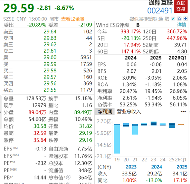Click the 通 stock connect tag
Viewport: 190px width, 184px height.
click(x=161, y=19)
